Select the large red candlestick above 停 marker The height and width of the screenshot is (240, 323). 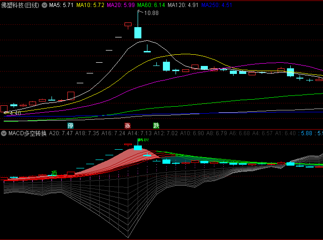tap(71, 96)
